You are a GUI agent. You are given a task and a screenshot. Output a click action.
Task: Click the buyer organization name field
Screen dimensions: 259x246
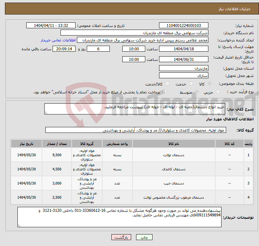tap(134, 33)
